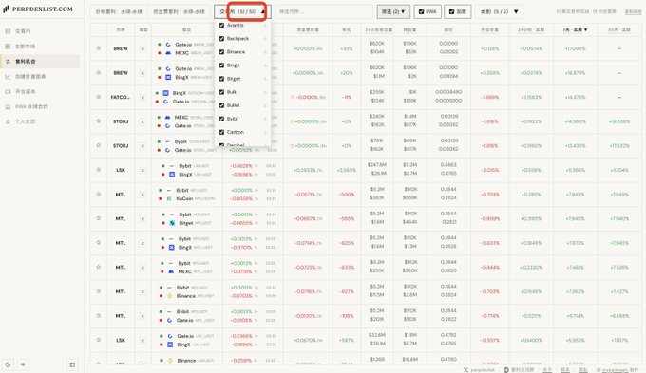Screen dimensions: 646x373
Task: Click the icon next to the moon button
Action: pos(23,364)
